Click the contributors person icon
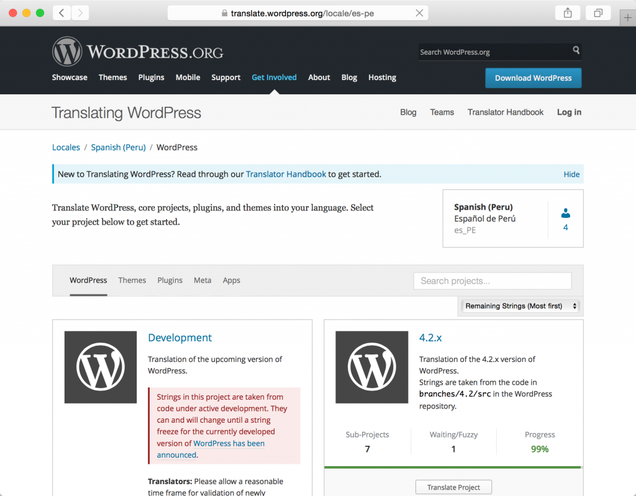This screenshot has height=496, width=636. [565, 214]
